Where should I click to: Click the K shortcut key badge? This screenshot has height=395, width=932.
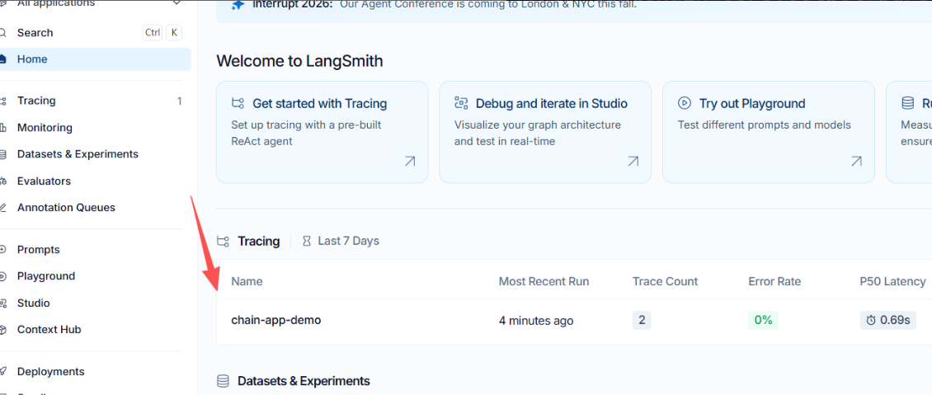tap(173, 33)
